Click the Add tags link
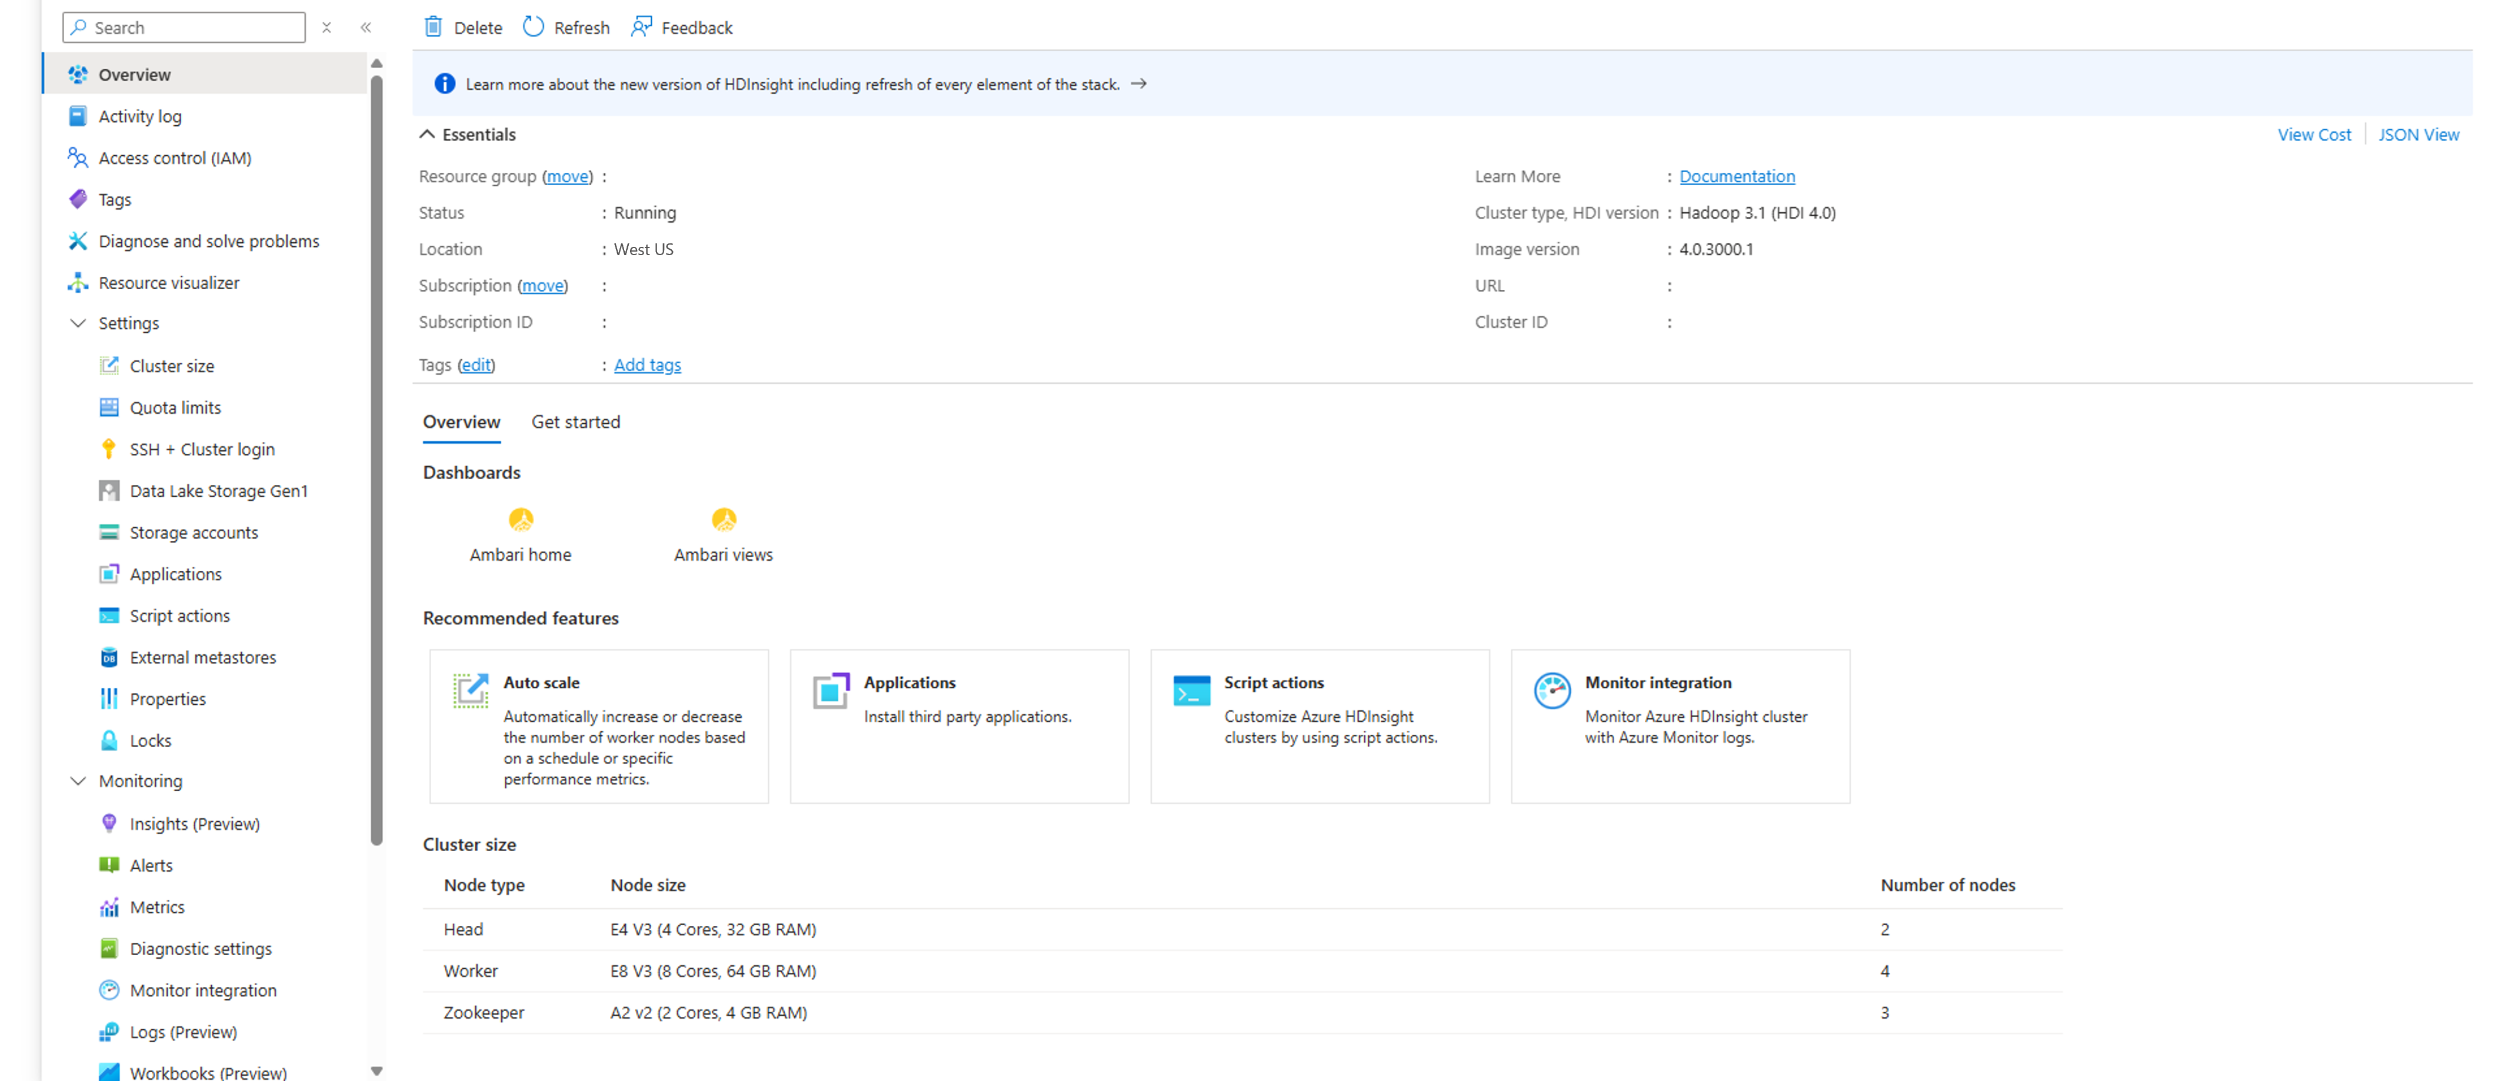The height and width of the screenshot is (1081, 2499). point(647,364)
